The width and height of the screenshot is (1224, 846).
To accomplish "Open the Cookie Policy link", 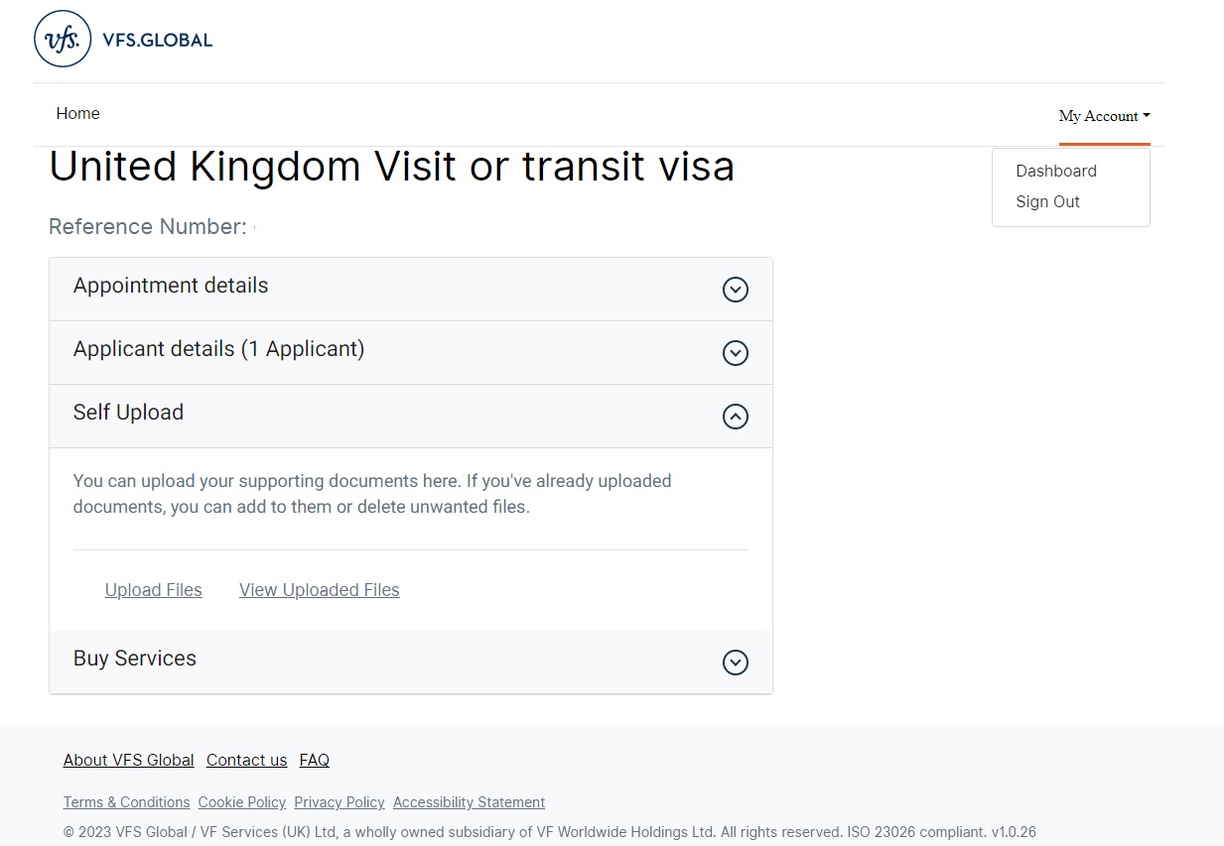I will (x=241, y=802).
